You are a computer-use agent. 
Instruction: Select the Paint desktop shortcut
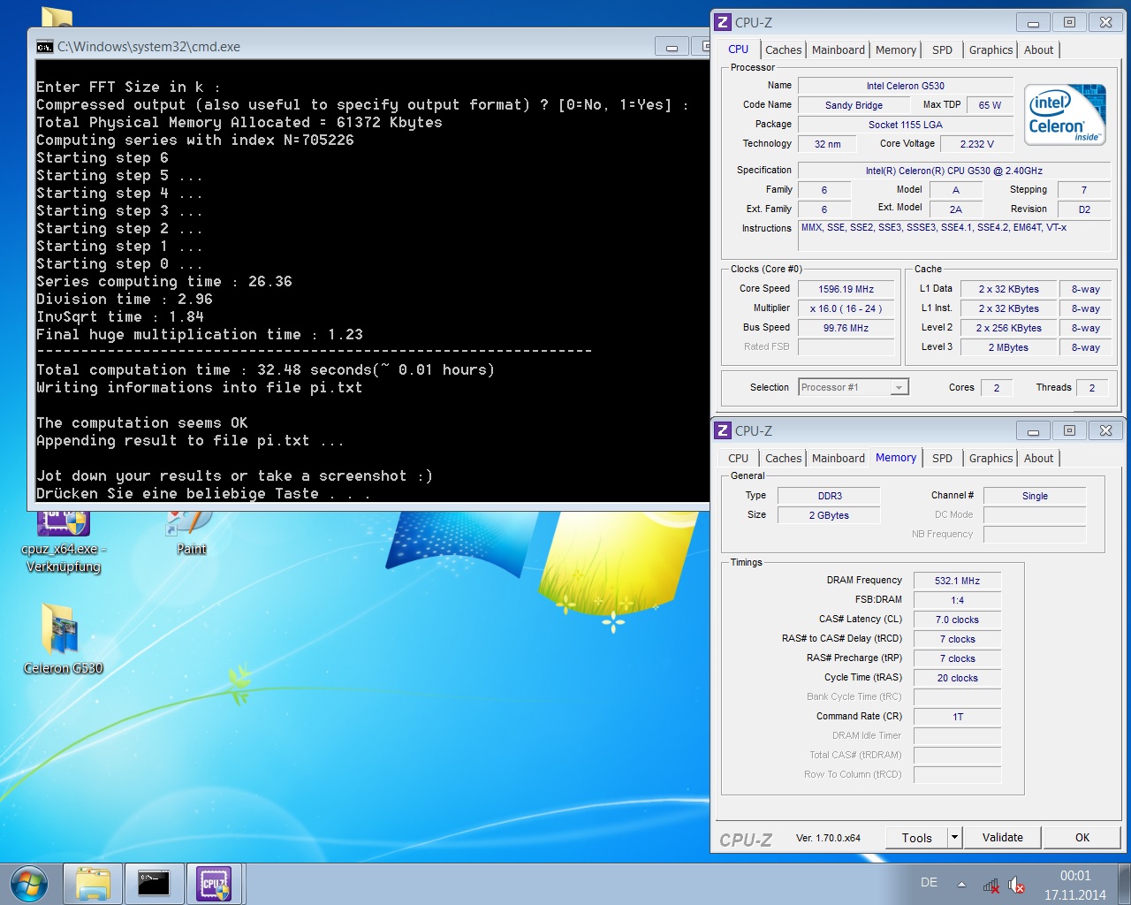191,534
